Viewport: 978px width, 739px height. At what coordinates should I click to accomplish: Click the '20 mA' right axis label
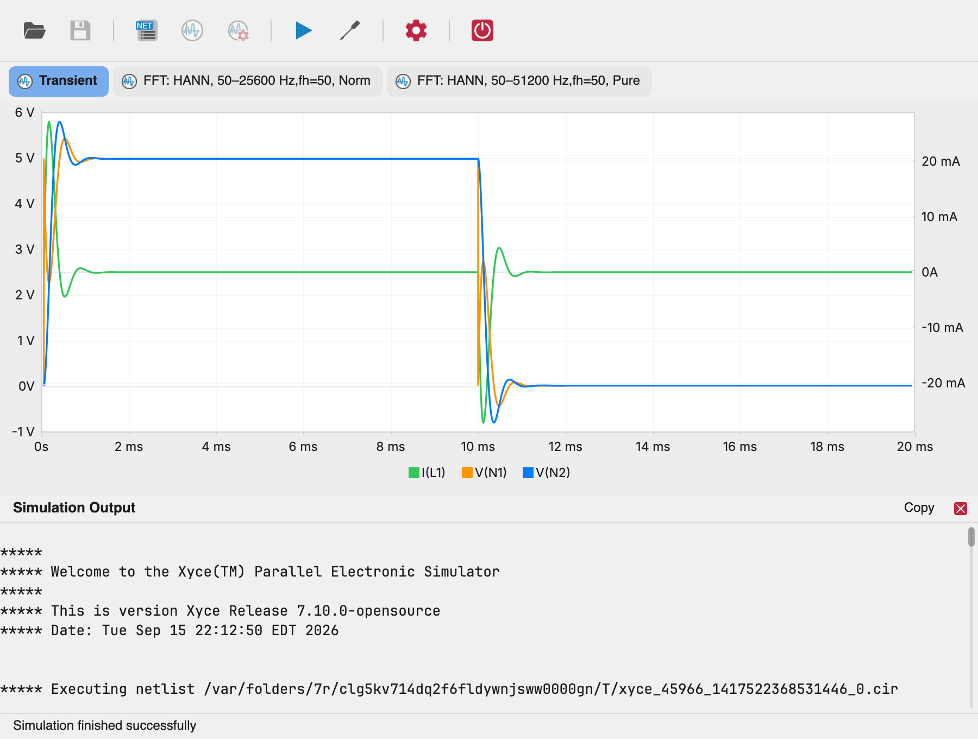pyautogui.click(x=941, y=161)
